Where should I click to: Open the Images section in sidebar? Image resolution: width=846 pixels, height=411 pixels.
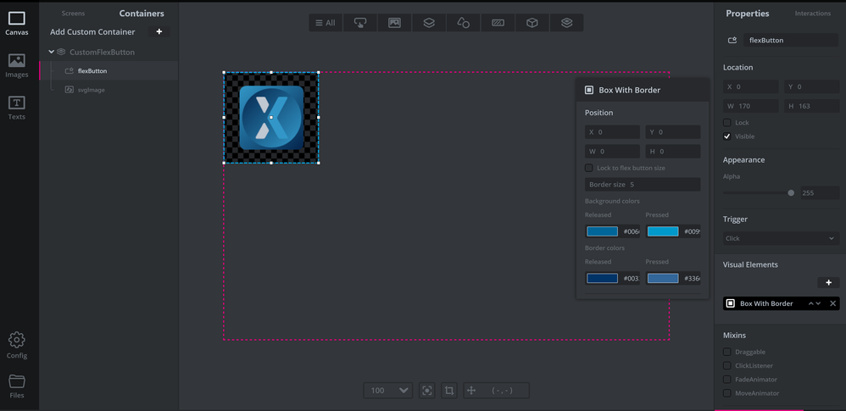17,66
